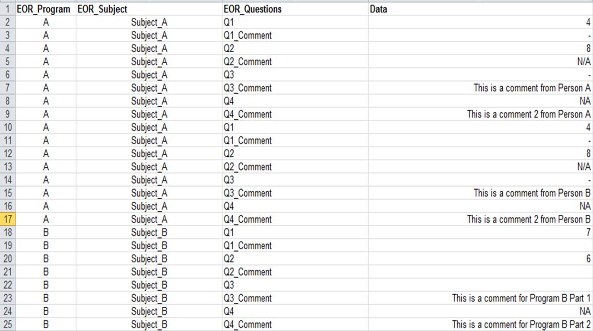
Task: Click the highlighted row 17 header
Action: point(8,220)
